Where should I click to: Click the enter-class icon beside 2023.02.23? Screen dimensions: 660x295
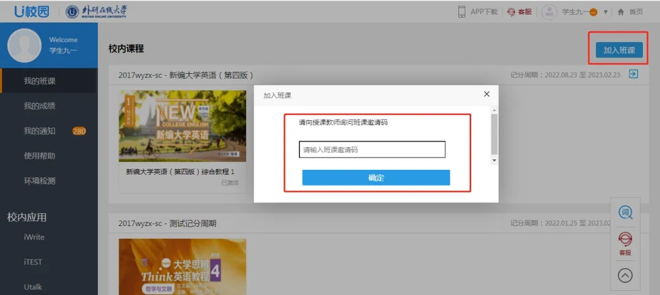(633, 74)
